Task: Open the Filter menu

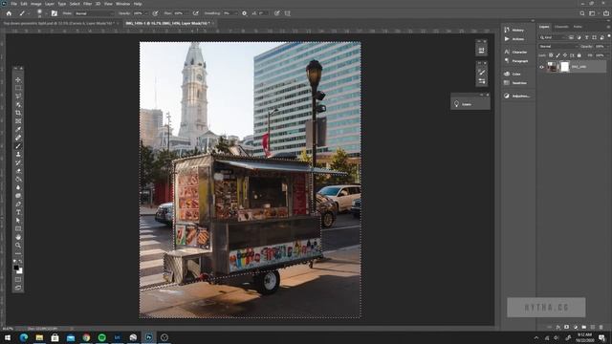Action: click(87, 4)
